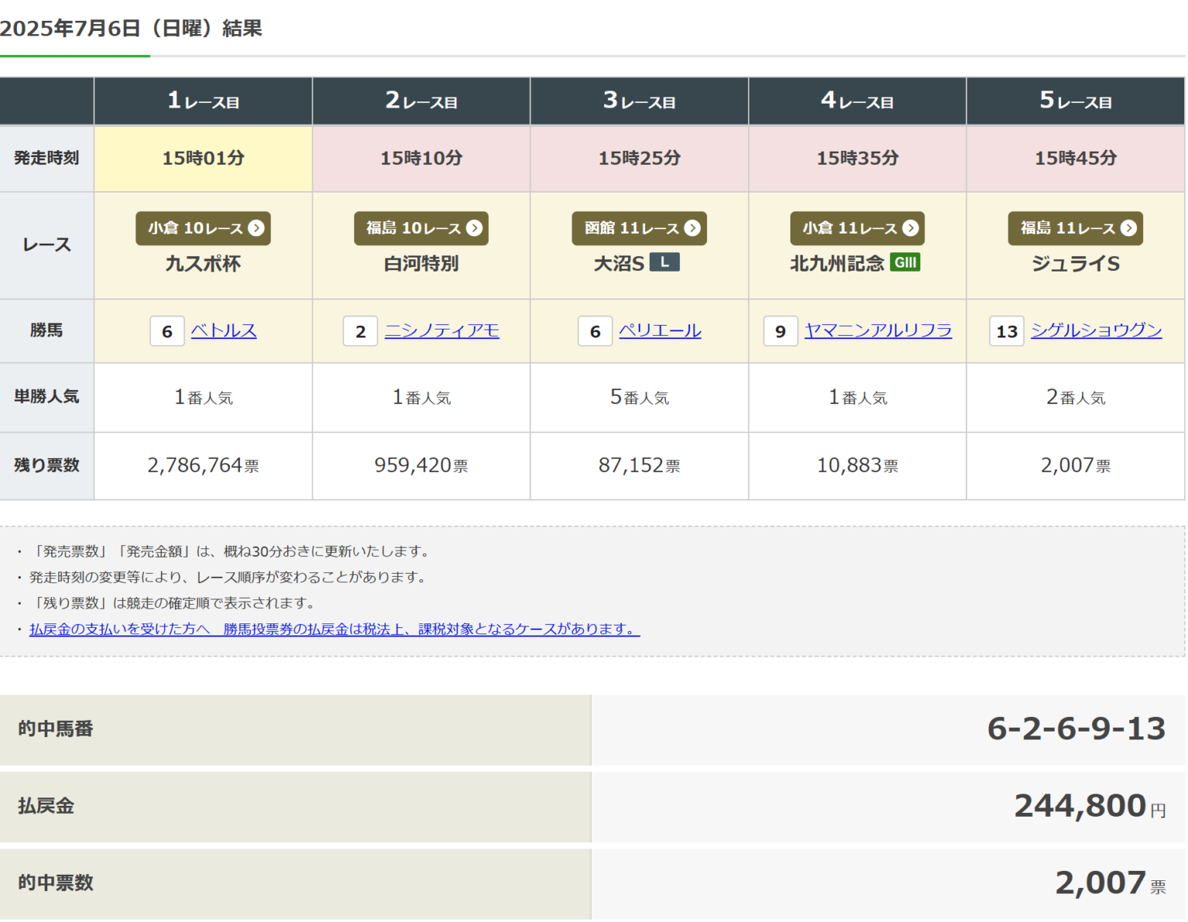Select the 1レース目 column header
This screenshot has width=1188, height=922.
pyautogui.click(x=202, y=101)
